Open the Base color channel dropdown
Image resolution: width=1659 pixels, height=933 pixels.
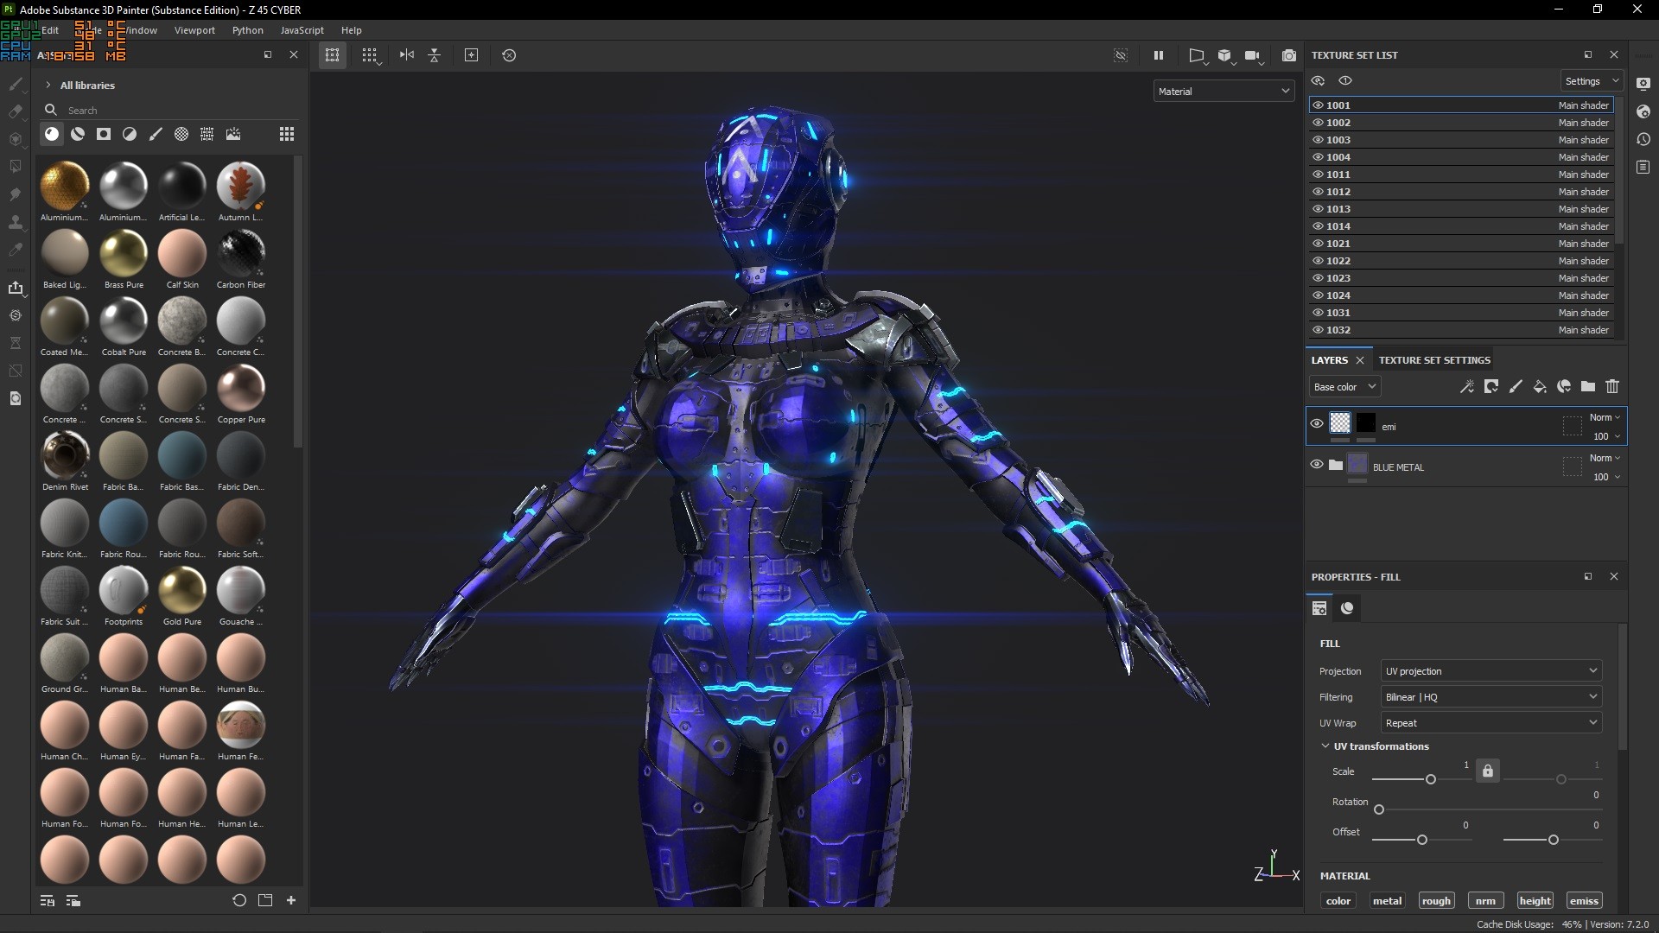coord(1344,387)
